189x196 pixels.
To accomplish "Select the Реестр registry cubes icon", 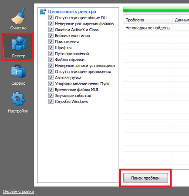I will [x=19, y=43].
